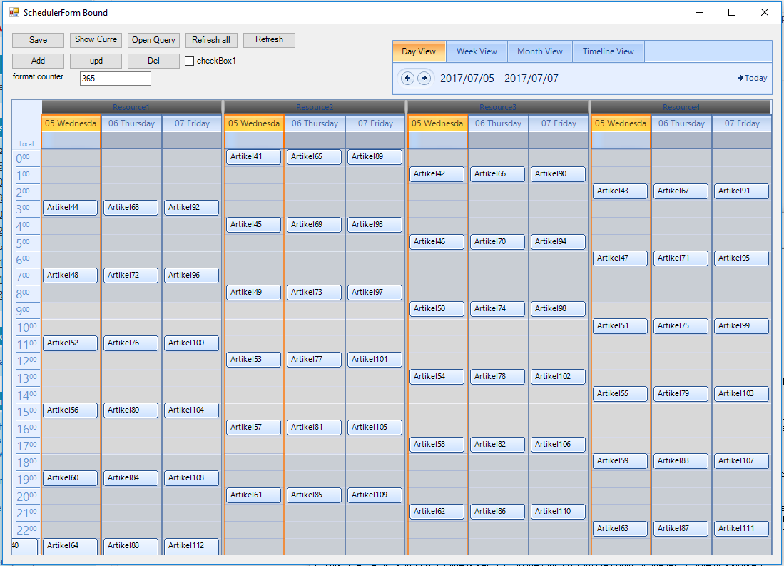This screenshot has width=784, height=566.
Task: Jump to today using the Today arrow
Action: tap(752, 78)
